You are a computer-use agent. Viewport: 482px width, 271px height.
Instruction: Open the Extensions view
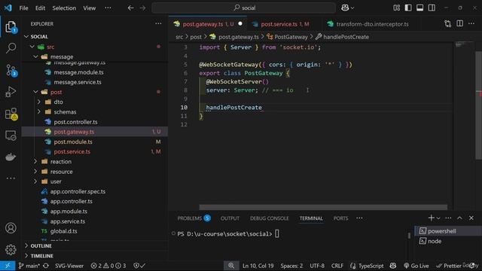(11, 114)
